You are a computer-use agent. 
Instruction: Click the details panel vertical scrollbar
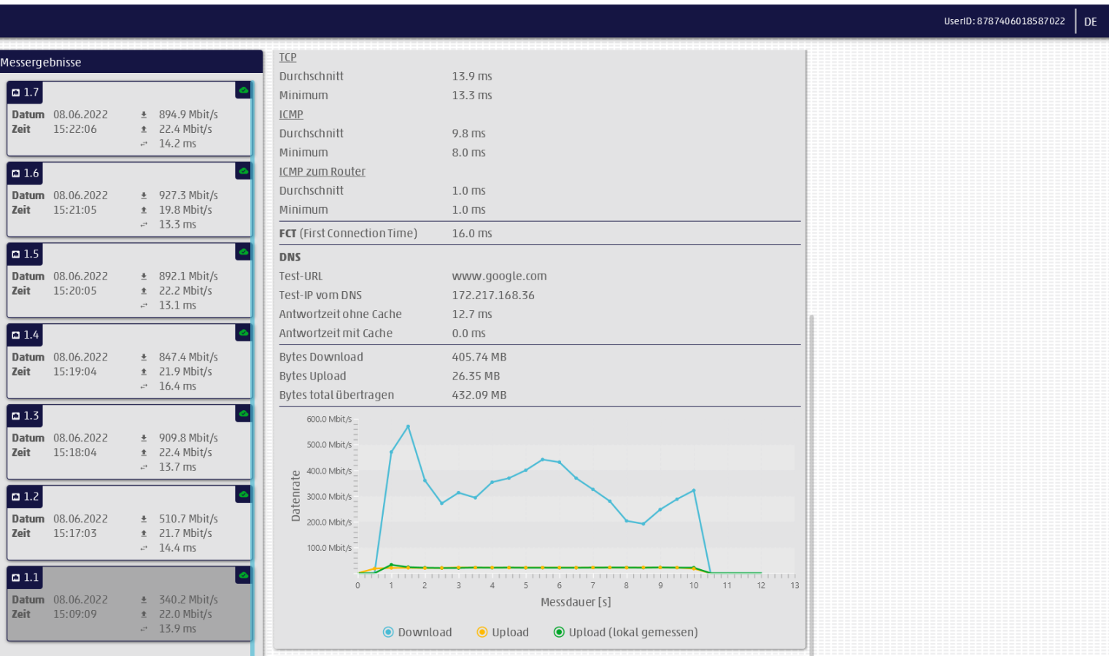coord(811,482)
